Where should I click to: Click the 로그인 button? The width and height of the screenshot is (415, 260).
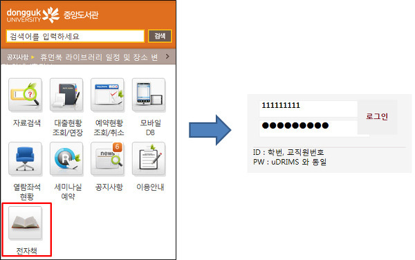pyautogui.click(x=377, y=117)
